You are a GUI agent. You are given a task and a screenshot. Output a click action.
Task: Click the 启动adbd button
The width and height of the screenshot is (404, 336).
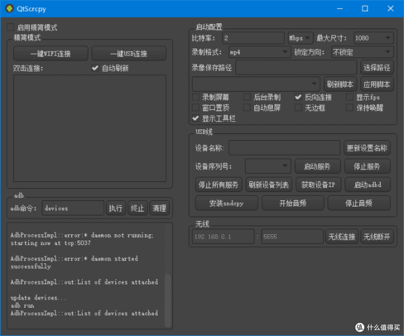point(368,184)
